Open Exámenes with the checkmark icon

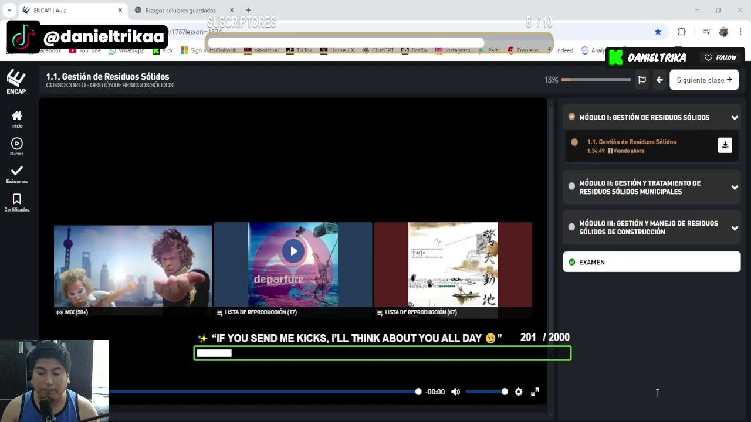click(16, 175)
